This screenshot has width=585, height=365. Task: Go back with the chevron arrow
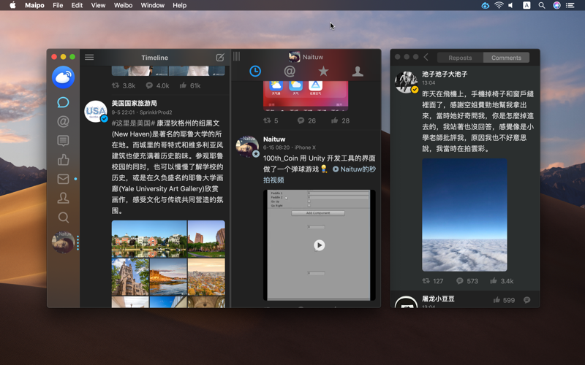point(426,57)
